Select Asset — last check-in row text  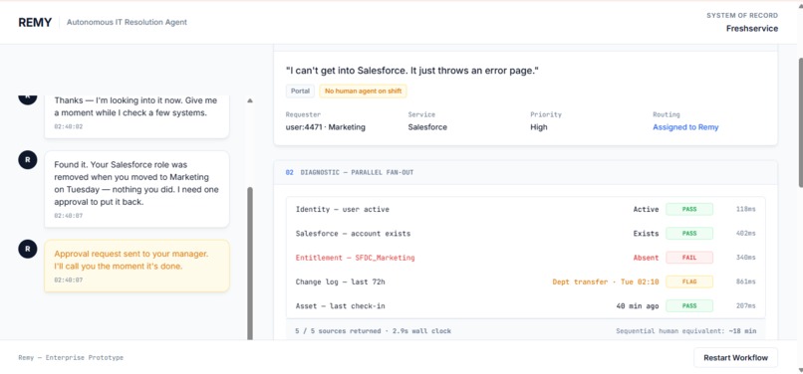point(340,306)
